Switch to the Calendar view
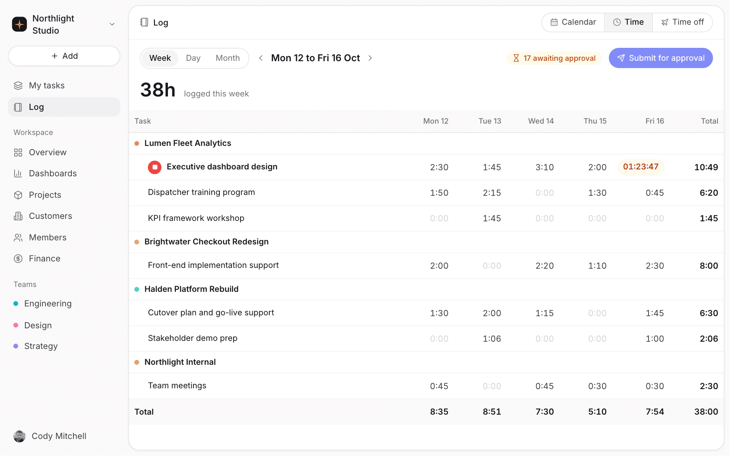 (x=573, y=22)
